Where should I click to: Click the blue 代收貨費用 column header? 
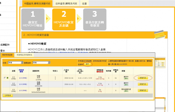click(x=21, y=71)
